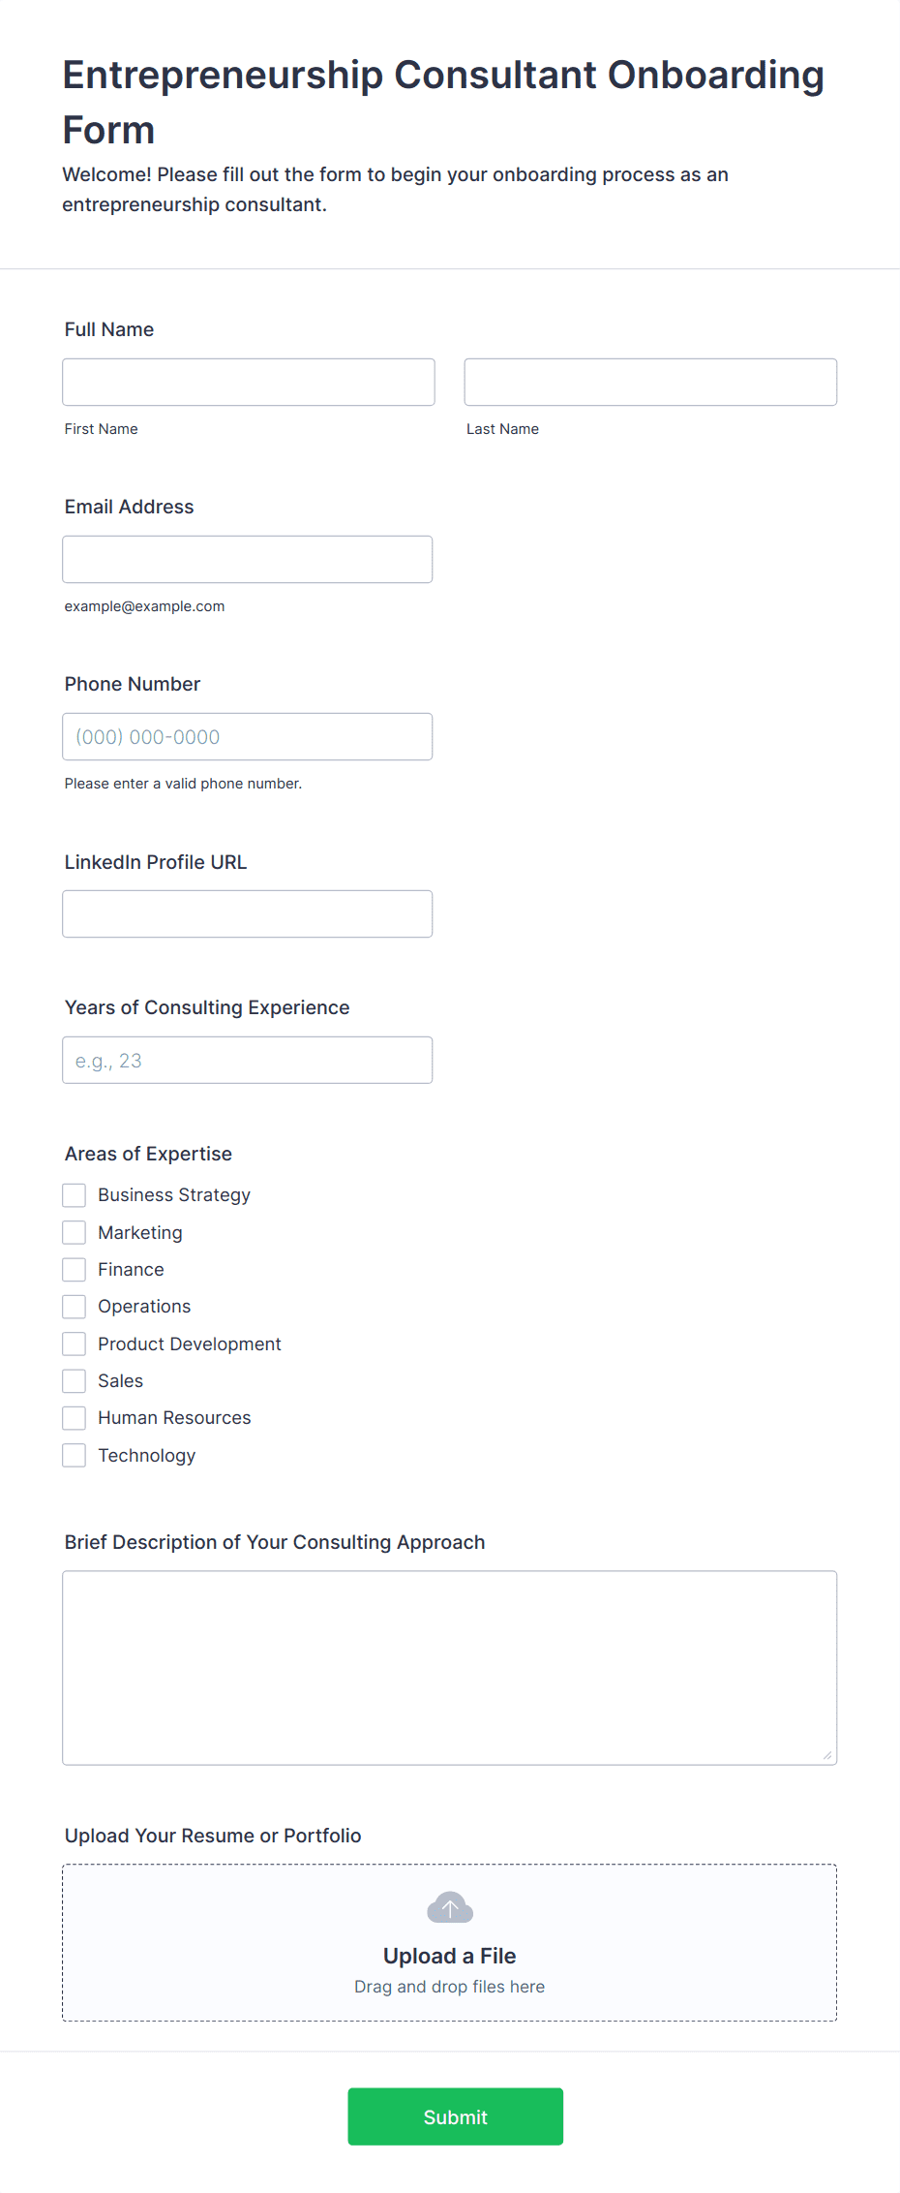Click the textarea resize handle corner
This screenshot has width=900, height=2193.
[x=827, y=1755]
